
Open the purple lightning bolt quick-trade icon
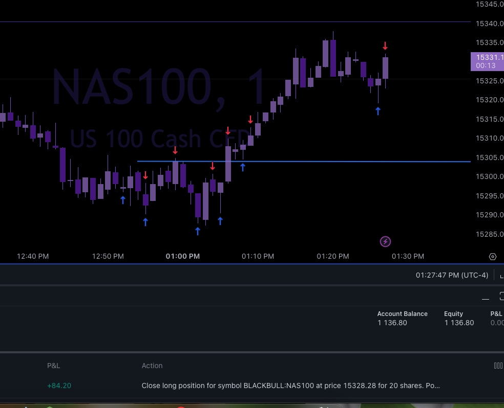(385, 241)
